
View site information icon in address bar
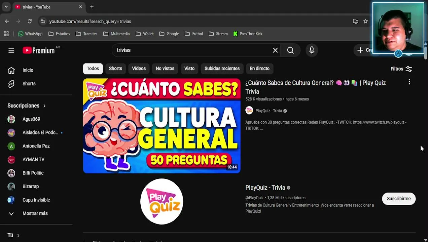click(x=43, y=21)
